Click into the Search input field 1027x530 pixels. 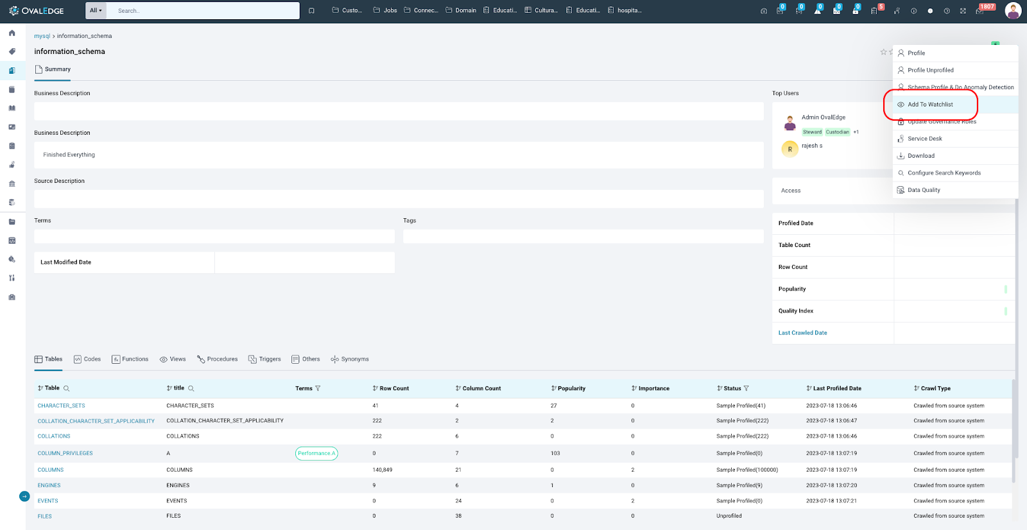[x=203, y=10]
